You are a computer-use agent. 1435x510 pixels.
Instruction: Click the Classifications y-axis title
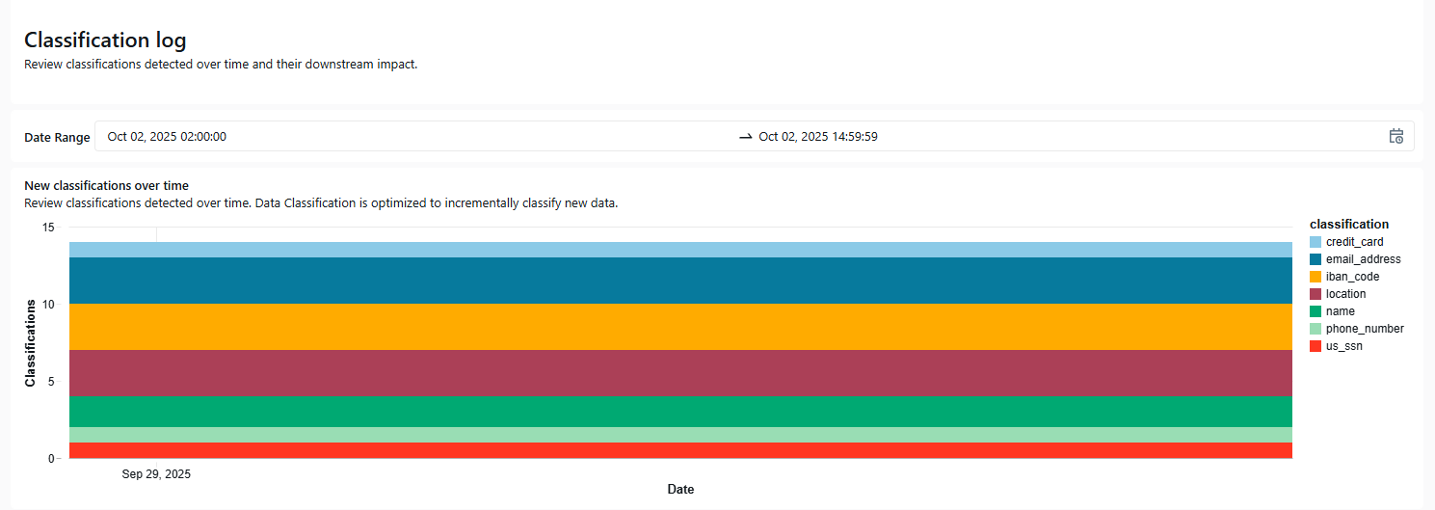coord(30,343)
